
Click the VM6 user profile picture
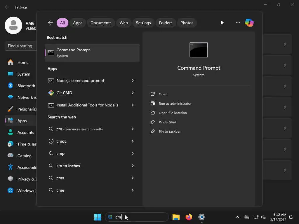13,25
